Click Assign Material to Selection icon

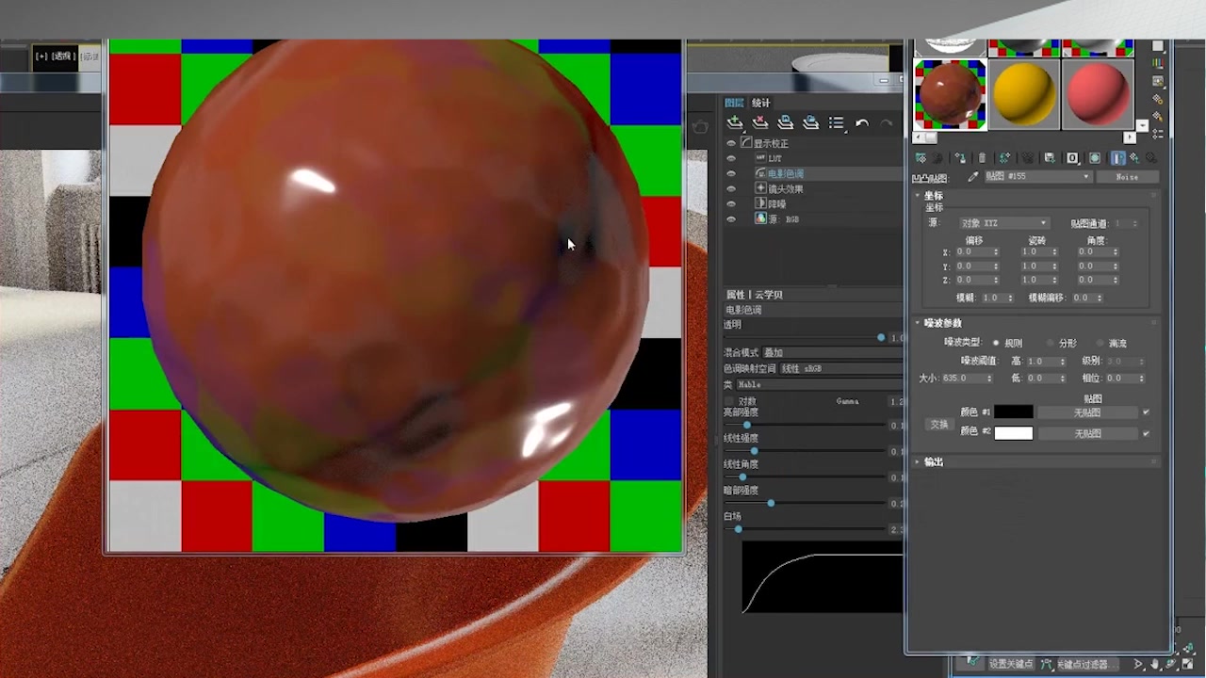[x=959, y=158]
